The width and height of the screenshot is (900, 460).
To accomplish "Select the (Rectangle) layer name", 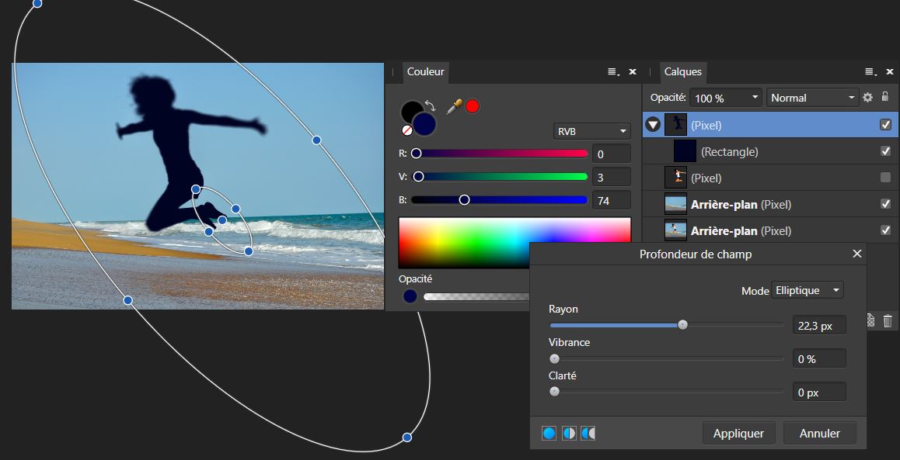I will tap(730, 152).
